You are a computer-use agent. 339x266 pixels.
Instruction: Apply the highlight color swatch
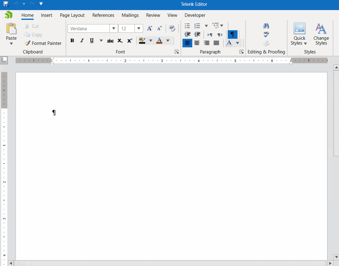click(x=142, y=40)
